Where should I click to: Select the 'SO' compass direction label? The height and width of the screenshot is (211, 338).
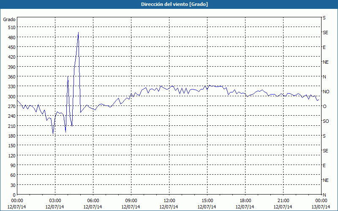click(x=326, y=121)
